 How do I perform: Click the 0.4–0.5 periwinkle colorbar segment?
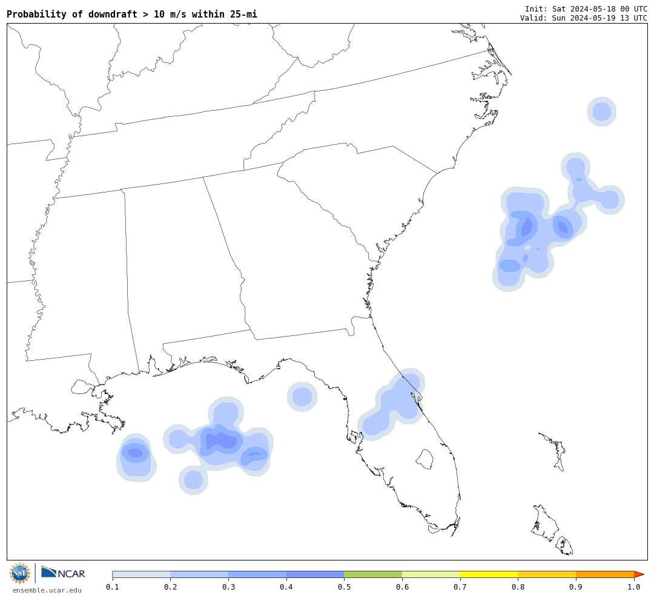point(315,574)
